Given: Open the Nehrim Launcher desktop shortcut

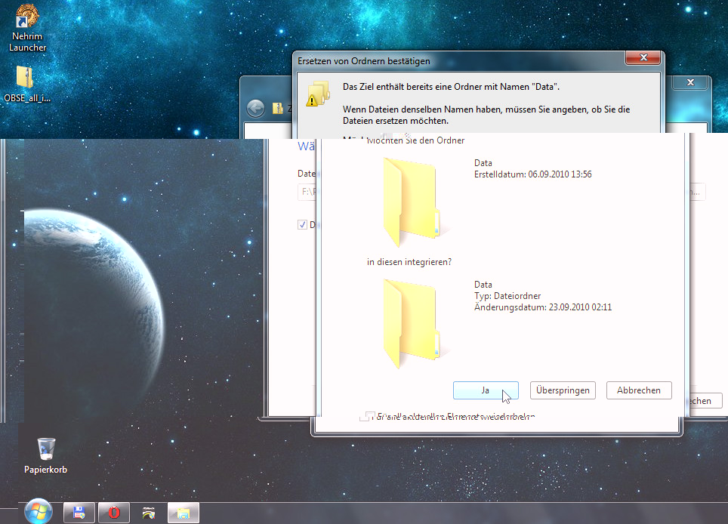Looking at the screenshot, I should (28, 20).
